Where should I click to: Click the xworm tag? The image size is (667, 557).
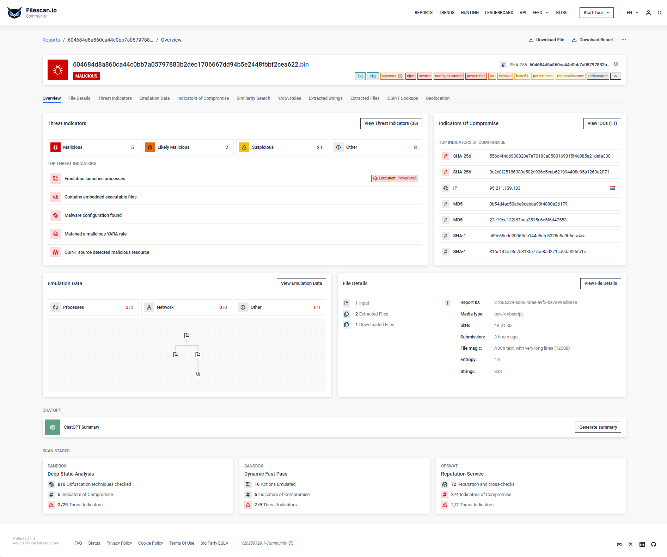tap(425, 76)
